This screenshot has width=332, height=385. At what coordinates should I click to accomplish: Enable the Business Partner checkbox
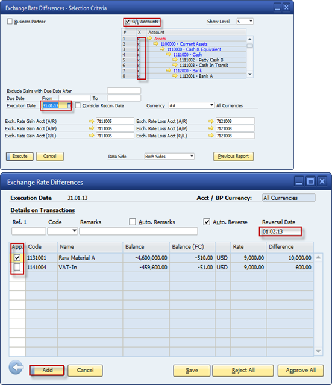coord(10,22)
